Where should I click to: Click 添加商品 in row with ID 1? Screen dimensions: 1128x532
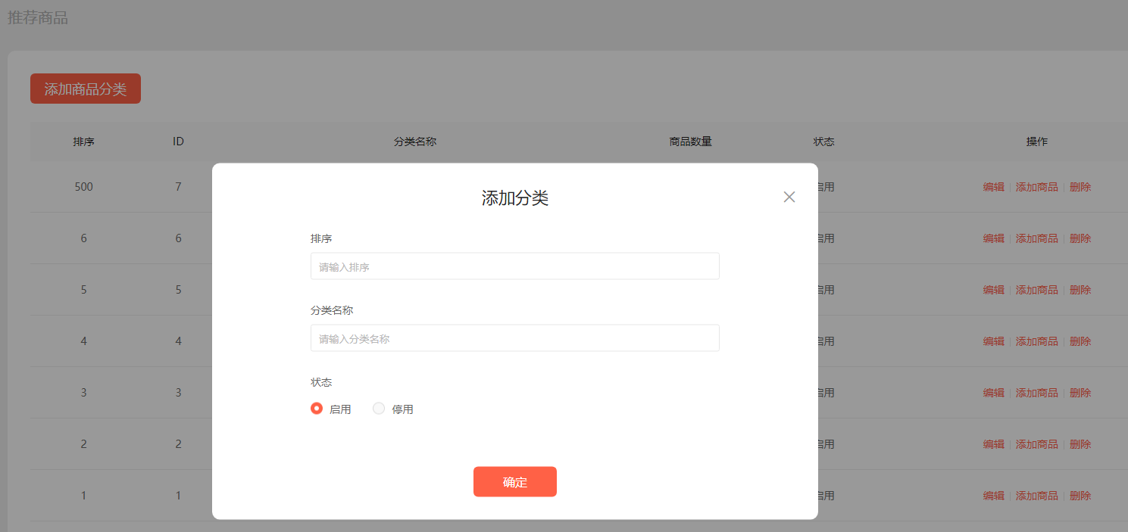coord(1037,496)
